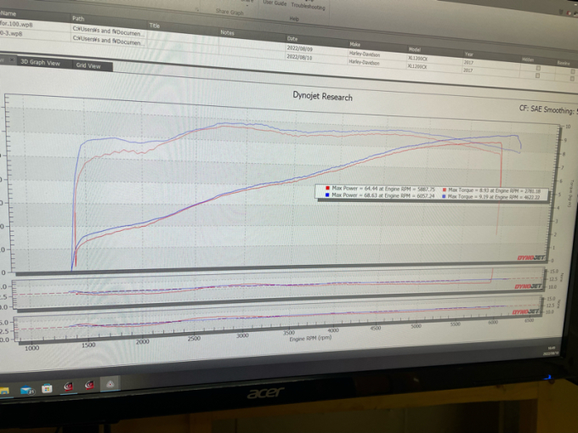Click the path cell of 0-3.wp8

108,40
